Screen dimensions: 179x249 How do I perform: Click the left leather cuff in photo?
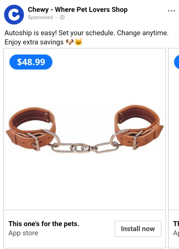tap(31, 128)
